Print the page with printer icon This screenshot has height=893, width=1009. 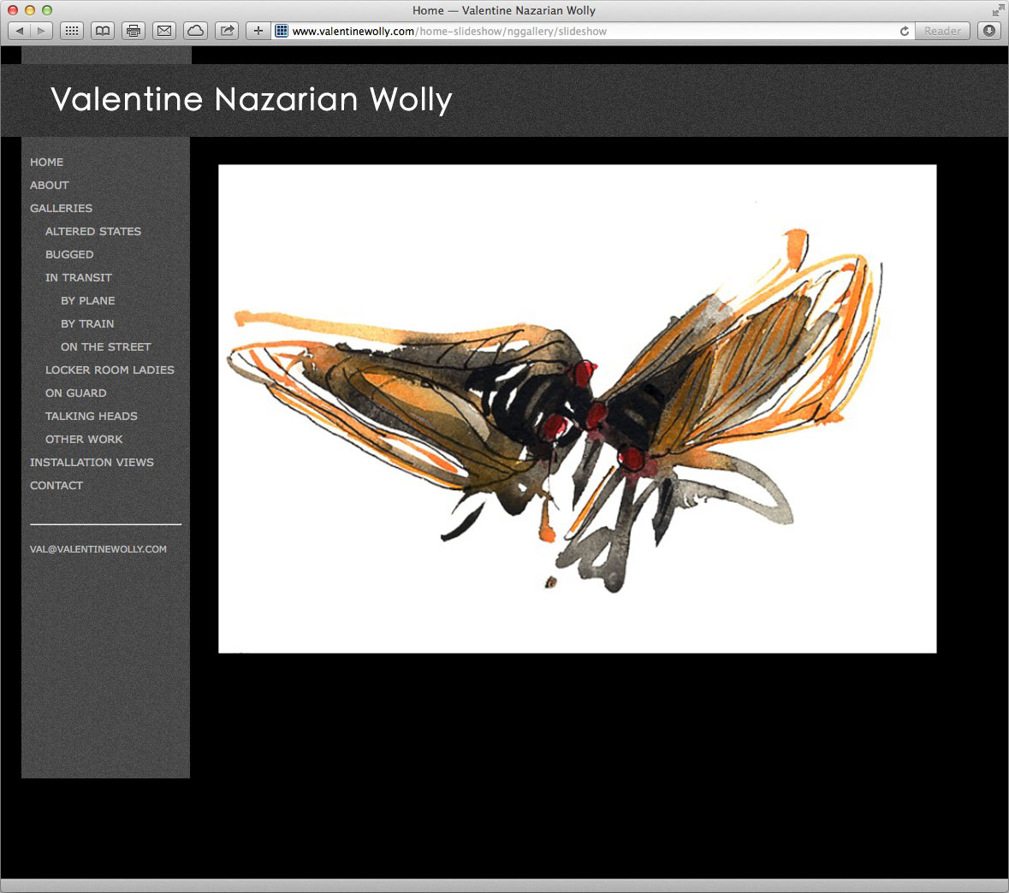click(x=134, y=31)
